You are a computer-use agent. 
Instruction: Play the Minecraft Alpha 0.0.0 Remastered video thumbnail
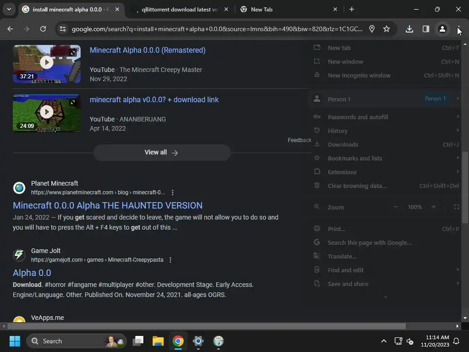(47, 64)
